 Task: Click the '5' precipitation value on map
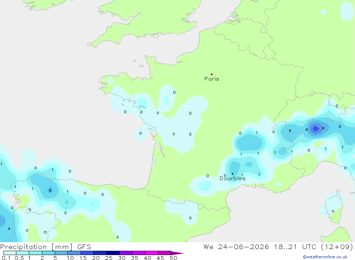tap(290, 131)
